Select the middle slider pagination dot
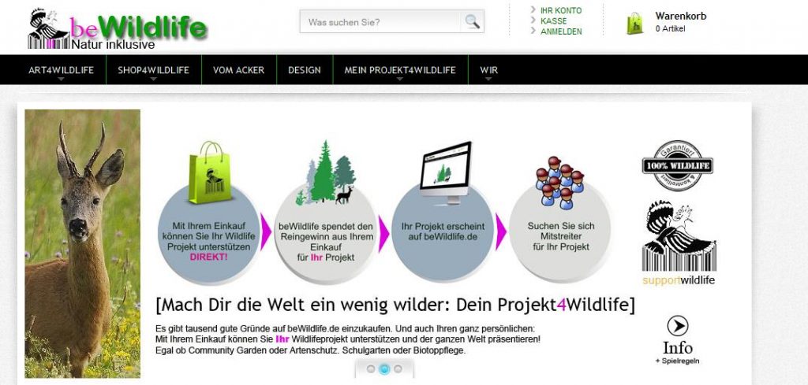Image resolution: width=808 pixels, height=385 pixels. pos(384,368)
